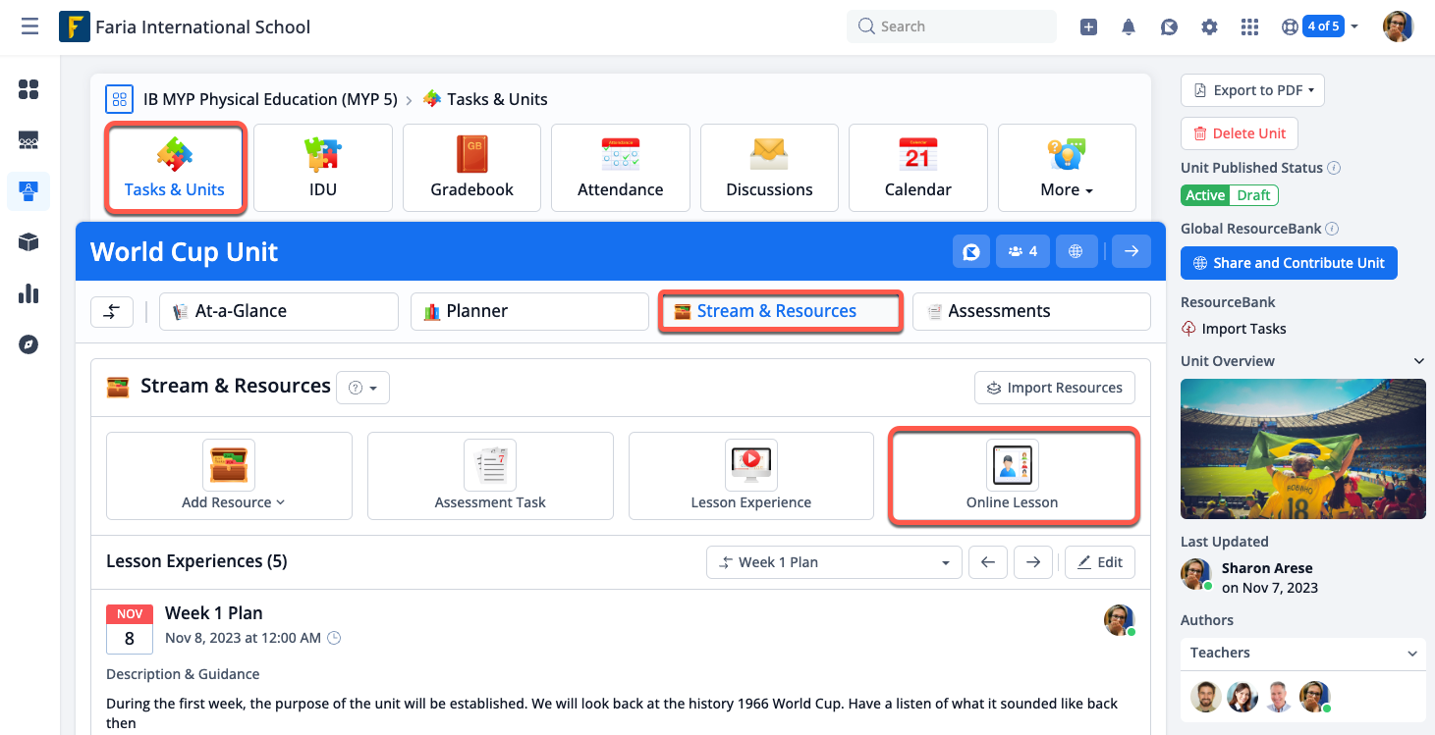Viewport: 1435px width, 735px height.
Task: Set unit status to Draft
Action: click(x=1253, y=195)
